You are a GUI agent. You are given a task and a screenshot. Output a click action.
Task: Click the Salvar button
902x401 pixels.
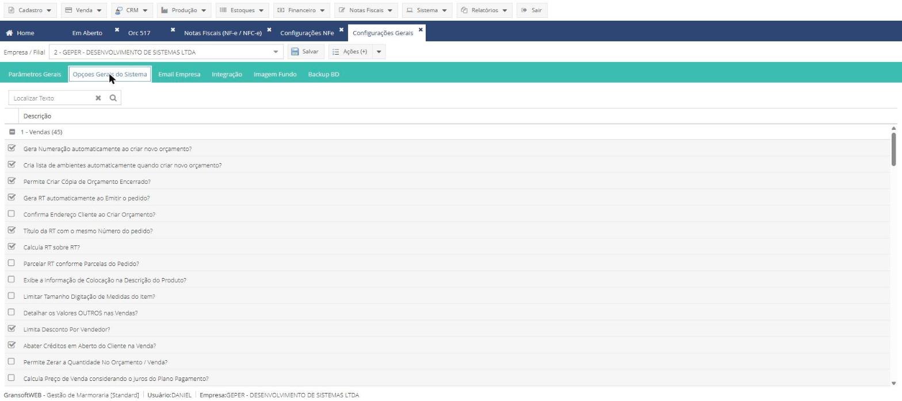tap(305, 52)
